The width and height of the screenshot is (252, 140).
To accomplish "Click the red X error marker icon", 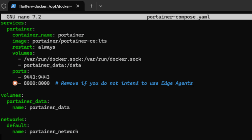I will point(15,83).
